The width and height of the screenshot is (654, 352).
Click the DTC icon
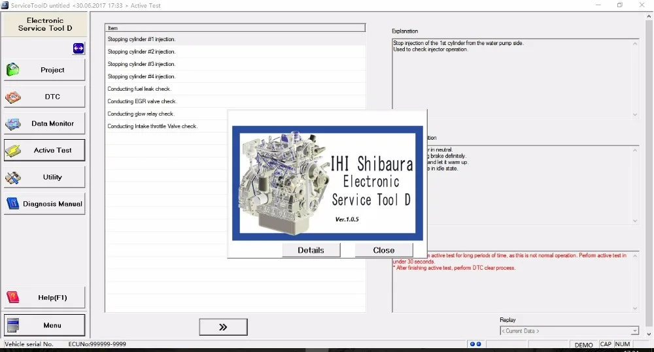click(13, 97)
